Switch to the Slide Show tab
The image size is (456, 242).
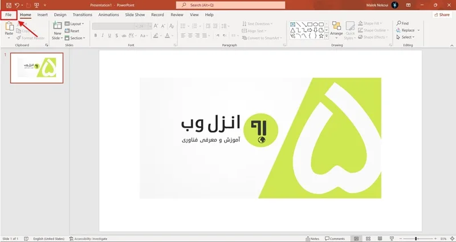(135, 15)
